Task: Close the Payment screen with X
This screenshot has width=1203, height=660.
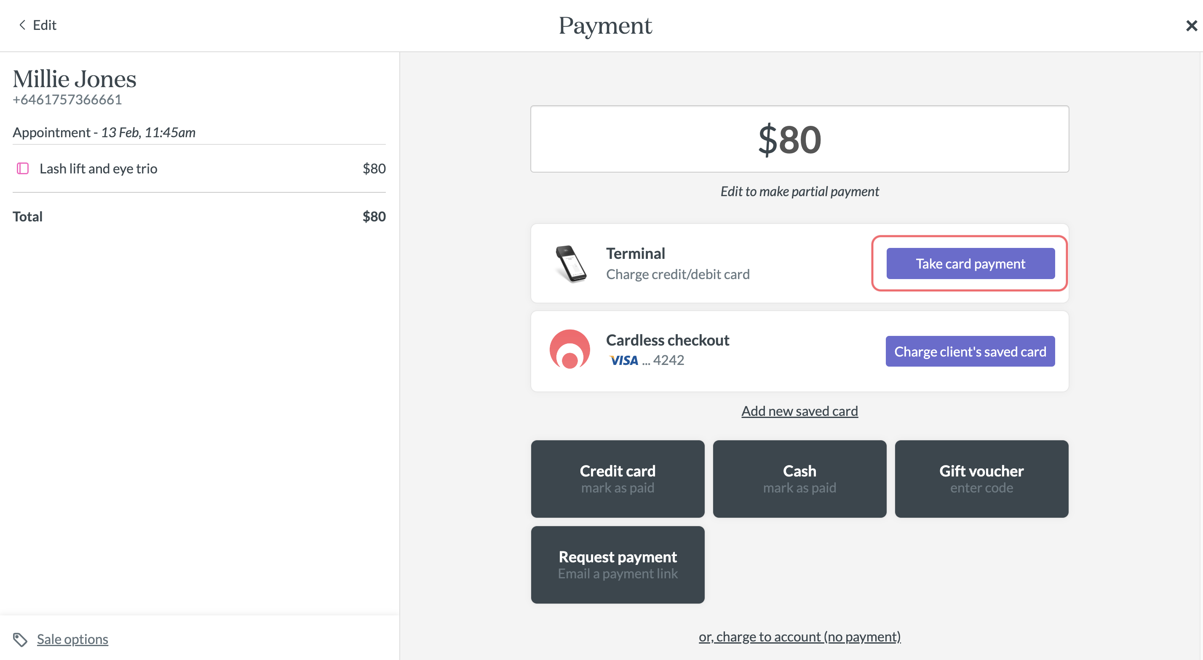Action: [1191, 26]
